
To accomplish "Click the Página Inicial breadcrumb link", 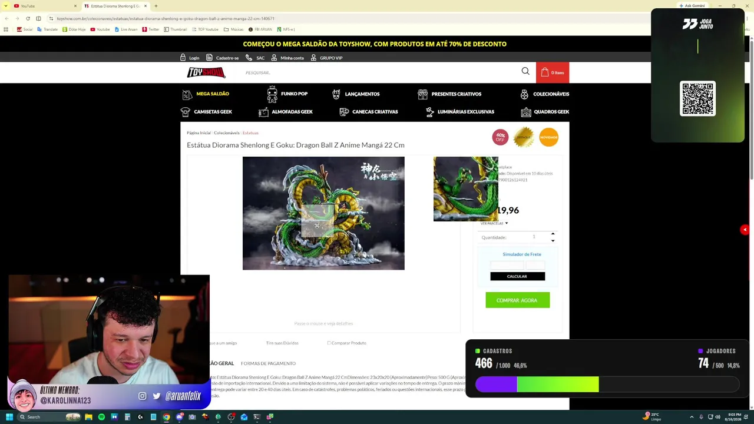I will pyautogui.click(x=199, y=132).
